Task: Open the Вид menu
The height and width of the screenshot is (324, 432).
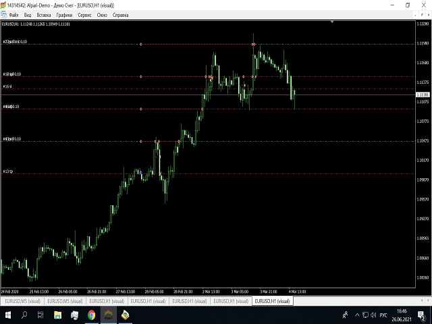Action: point(28,15)
